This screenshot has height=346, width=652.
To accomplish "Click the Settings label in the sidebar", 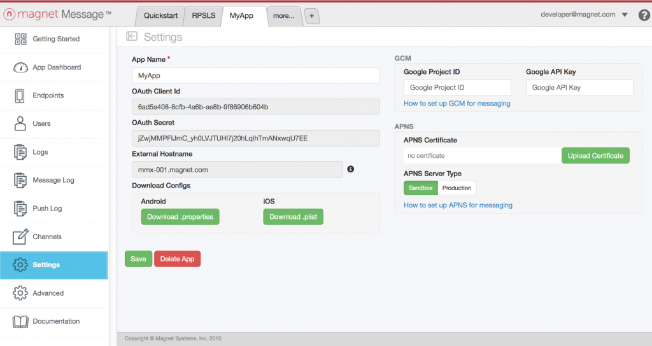I will 46,265.
